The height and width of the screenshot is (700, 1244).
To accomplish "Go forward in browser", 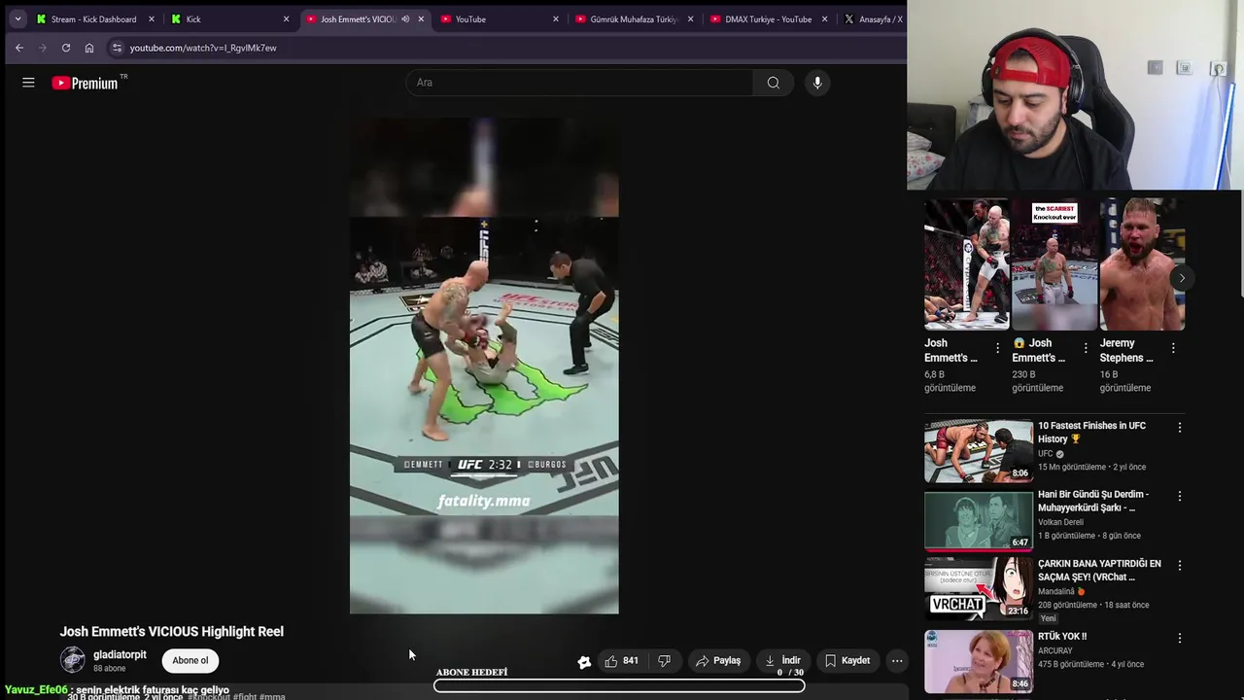I will (43, 48).
